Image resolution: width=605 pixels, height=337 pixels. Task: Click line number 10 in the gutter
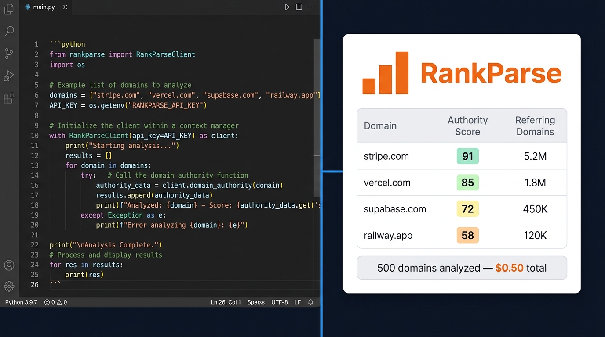pyautogui.click(x=35, y=136)
